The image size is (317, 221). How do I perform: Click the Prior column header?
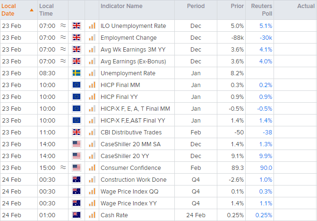coord(238,6)
